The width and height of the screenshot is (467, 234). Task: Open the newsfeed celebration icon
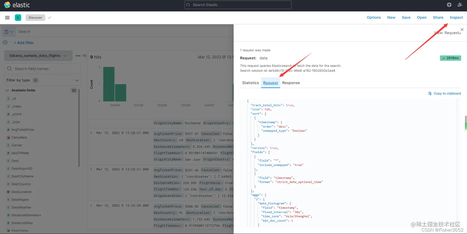point(460,5)
